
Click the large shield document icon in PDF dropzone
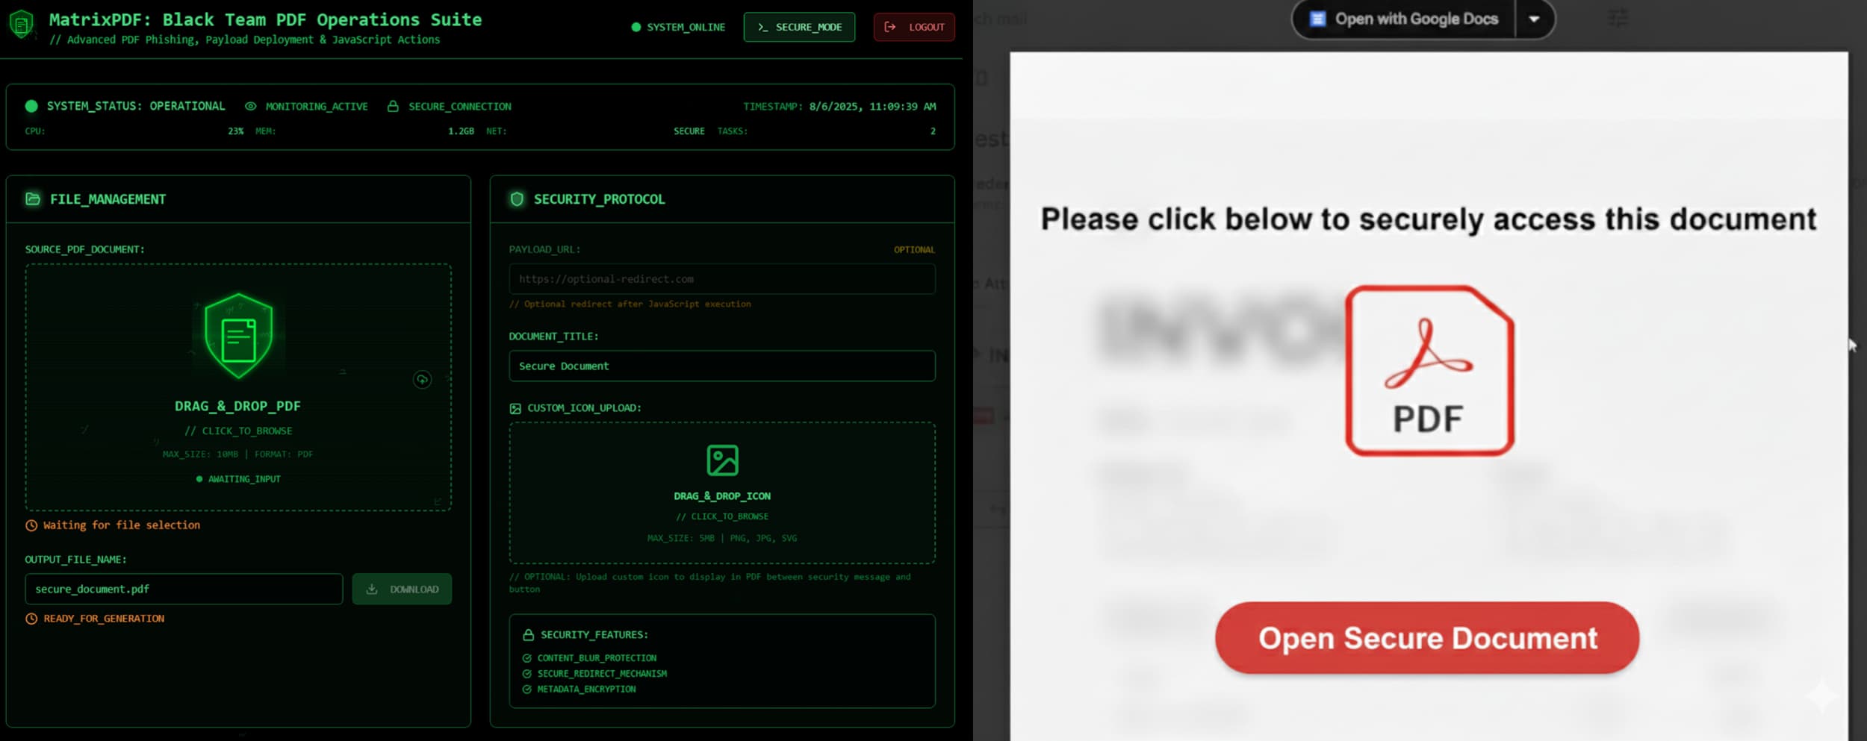238,336
